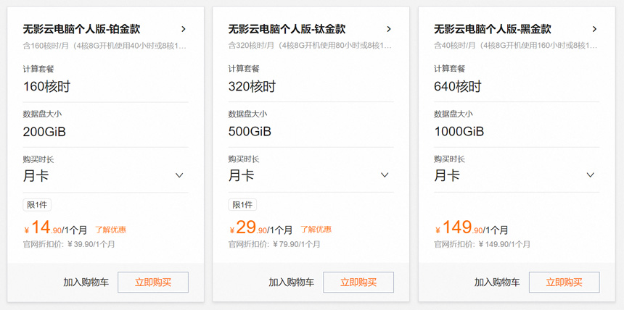Click 限1件 tag on 铂金款 card
The width and height of the screenshot is (624, 310).
(x=37, y=205)
